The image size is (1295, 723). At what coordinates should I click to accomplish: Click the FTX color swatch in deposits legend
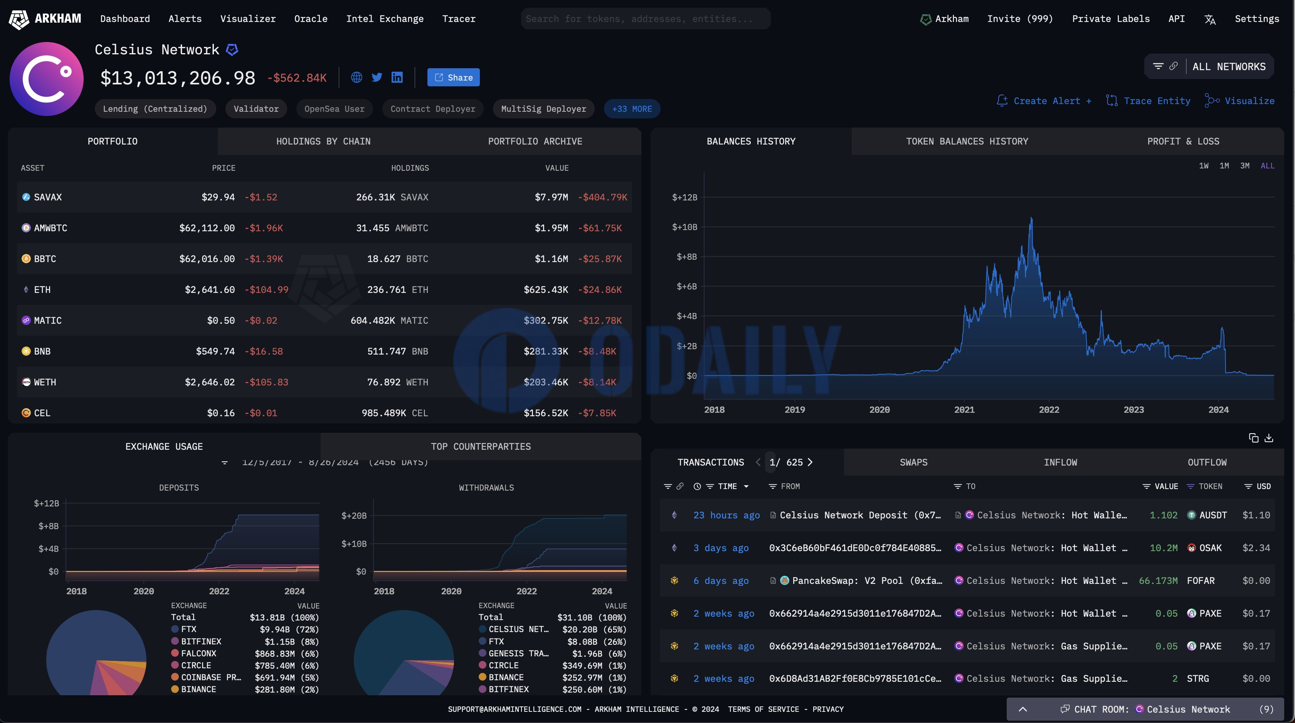[175, 629]
